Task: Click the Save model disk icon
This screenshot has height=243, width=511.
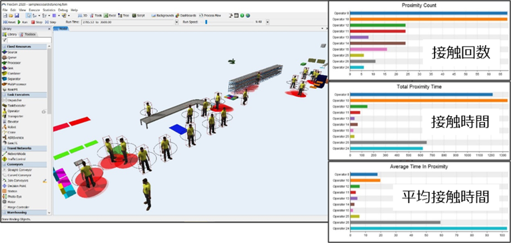Action: point(17,16)
